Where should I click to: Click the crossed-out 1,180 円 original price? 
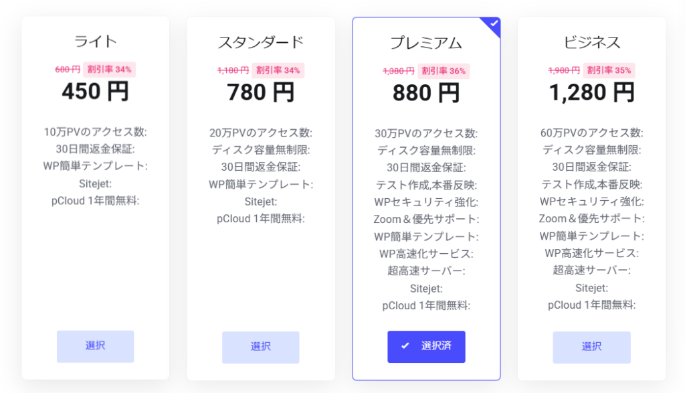coord(233,70)
